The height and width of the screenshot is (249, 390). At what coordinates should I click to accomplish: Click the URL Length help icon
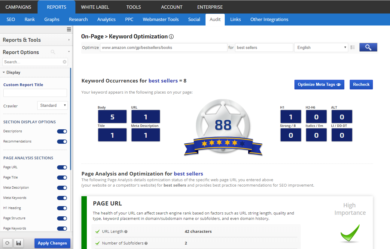coord(126,232)
